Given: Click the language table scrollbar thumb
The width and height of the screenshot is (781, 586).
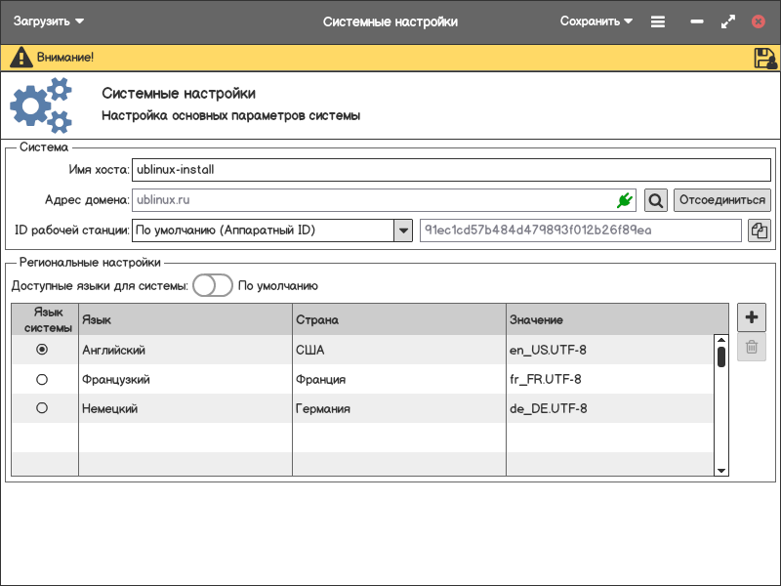Looking at the screenshot, I should point(721,356).
